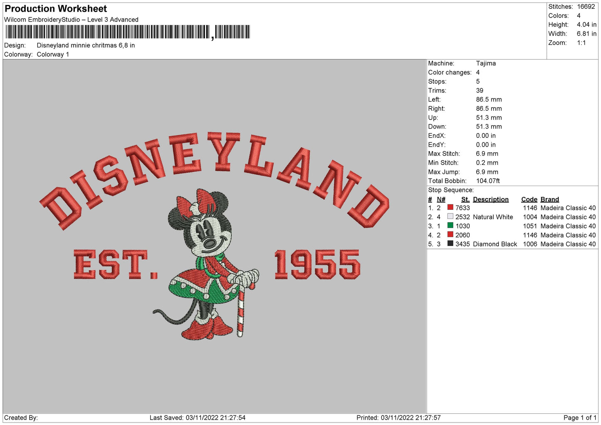Select code 1051 in the 1030 row
The height and width of the screenshot is (425, 601).
pyautogui.click(x=530, y=226)
